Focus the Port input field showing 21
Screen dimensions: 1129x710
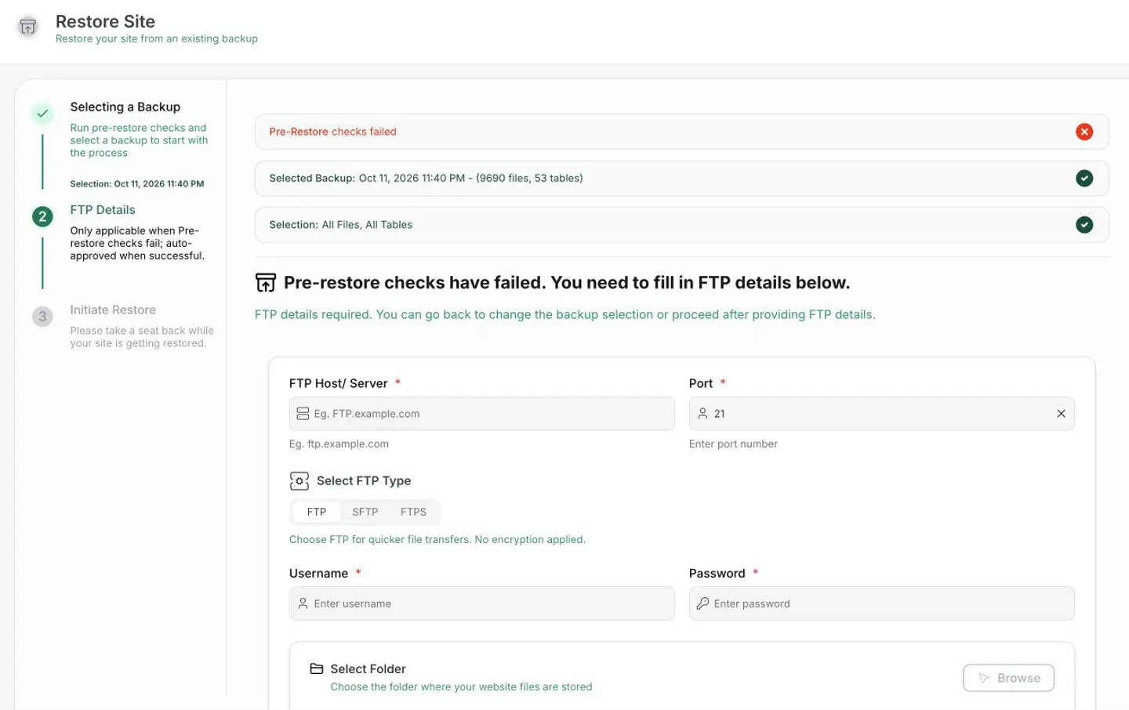pyautogui.click(x=882, y=414)
